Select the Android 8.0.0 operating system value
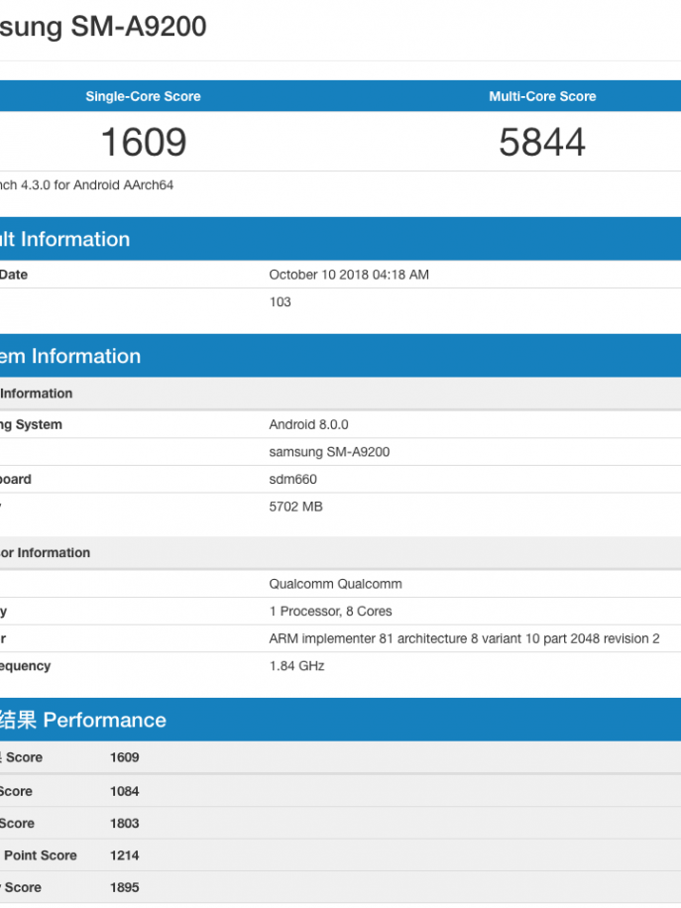 pyautogui.click(x=308, y=425)
